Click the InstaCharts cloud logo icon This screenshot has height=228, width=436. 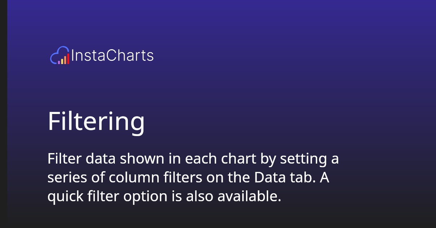(60, 55)
